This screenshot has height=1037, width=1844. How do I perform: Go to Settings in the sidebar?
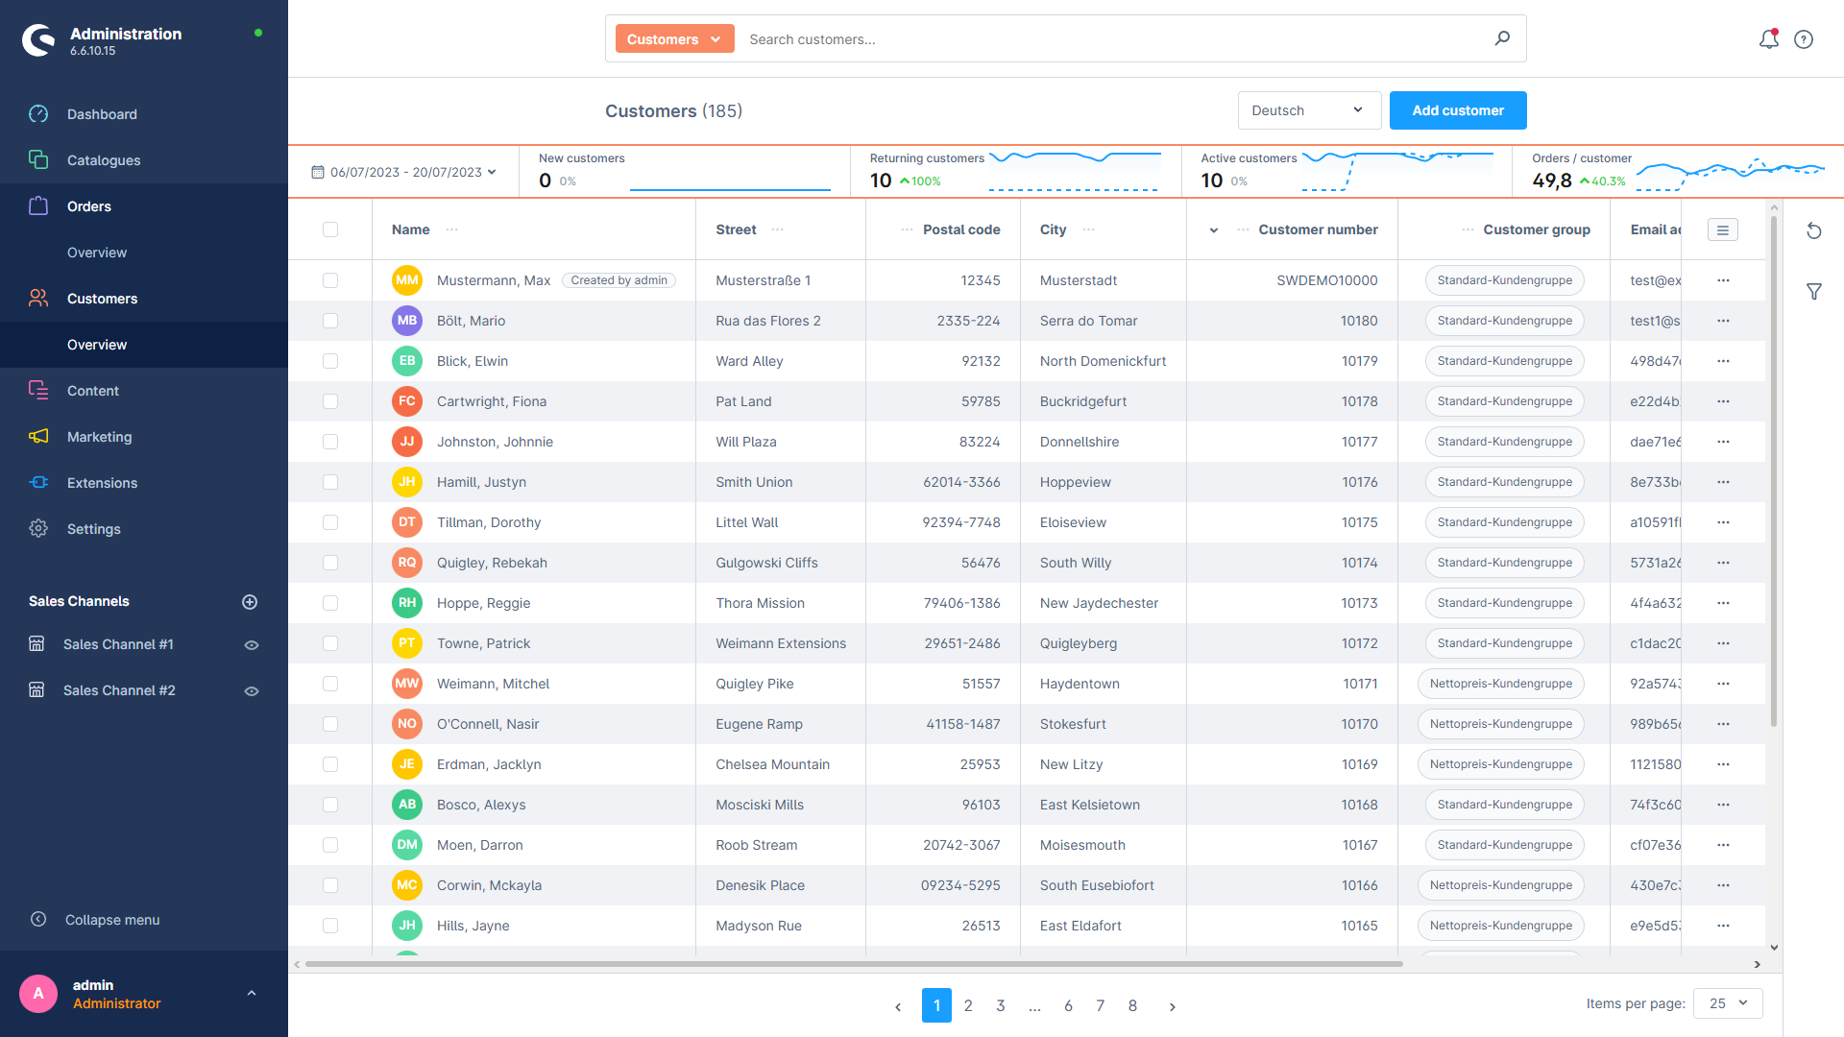tap(94, 529)
